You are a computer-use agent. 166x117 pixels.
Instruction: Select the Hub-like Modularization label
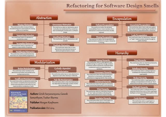coord(63,79)
